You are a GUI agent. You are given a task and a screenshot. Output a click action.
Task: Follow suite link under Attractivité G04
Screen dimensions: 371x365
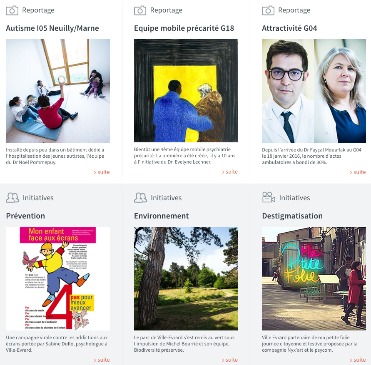(x=358, y=172)
